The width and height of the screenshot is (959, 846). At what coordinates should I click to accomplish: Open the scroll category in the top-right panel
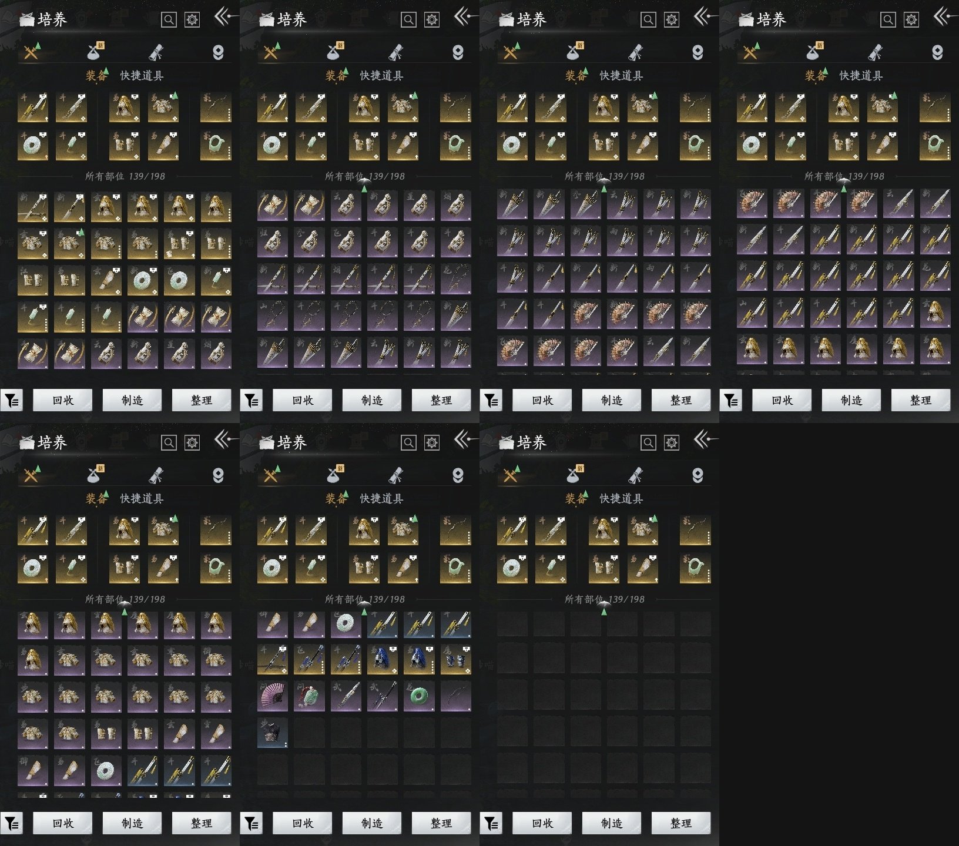click(875, 52)
